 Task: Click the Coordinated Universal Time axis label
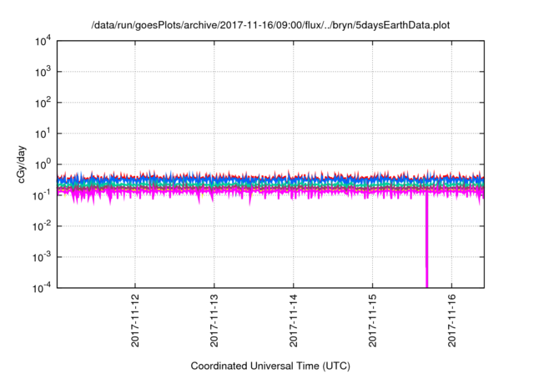click(270, 366)
